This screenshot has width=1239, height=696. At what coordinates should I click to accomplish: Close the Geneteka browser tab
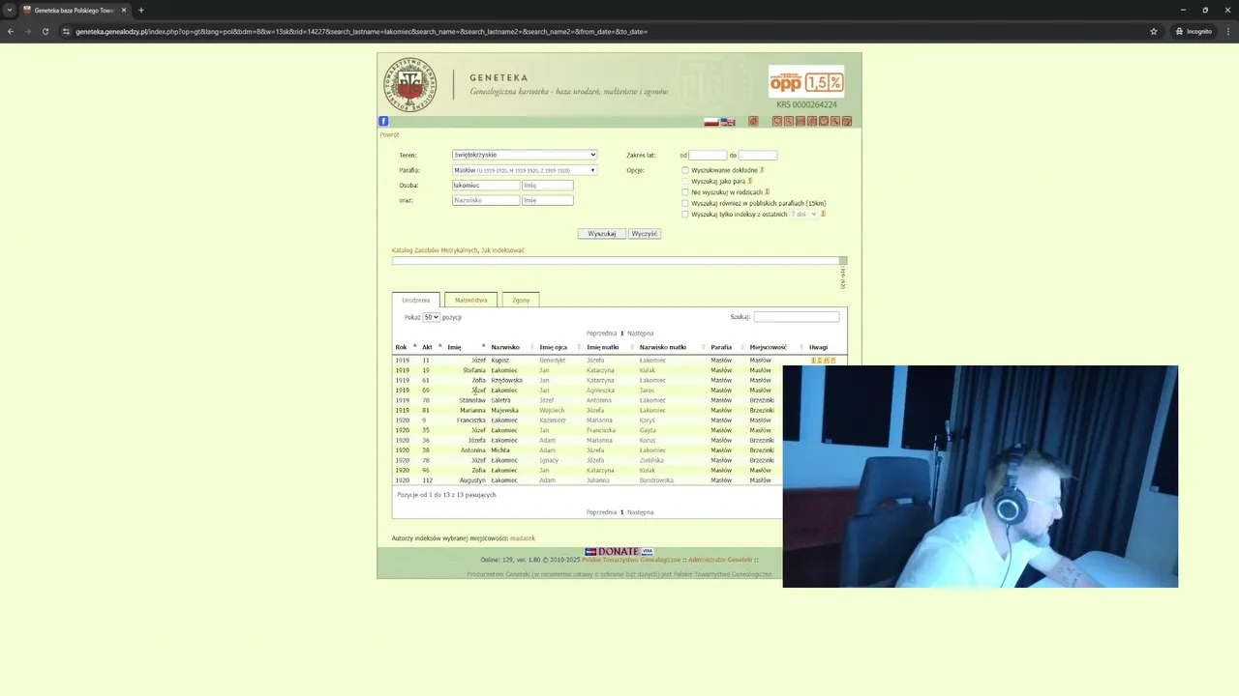tap(124, 10)
